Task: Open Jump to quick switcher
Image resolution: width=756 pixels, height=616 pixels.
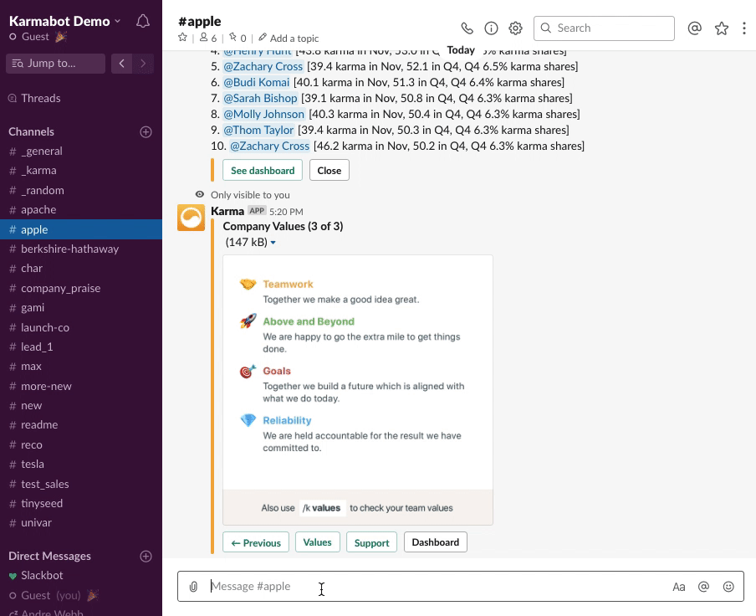Action: (x=55, y=64)
